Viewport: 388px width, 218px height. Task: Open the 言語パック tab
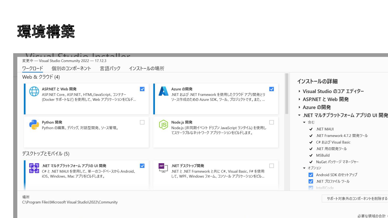click(x=110, y=68)
